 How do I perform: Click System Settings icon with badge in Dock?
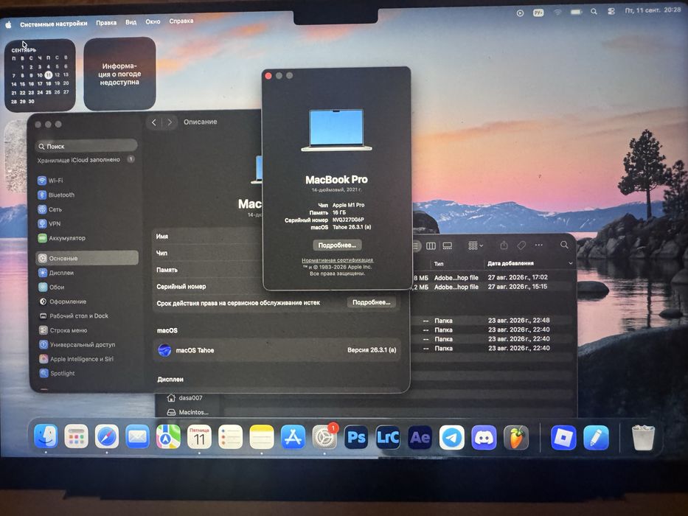(x=324, y=437)
